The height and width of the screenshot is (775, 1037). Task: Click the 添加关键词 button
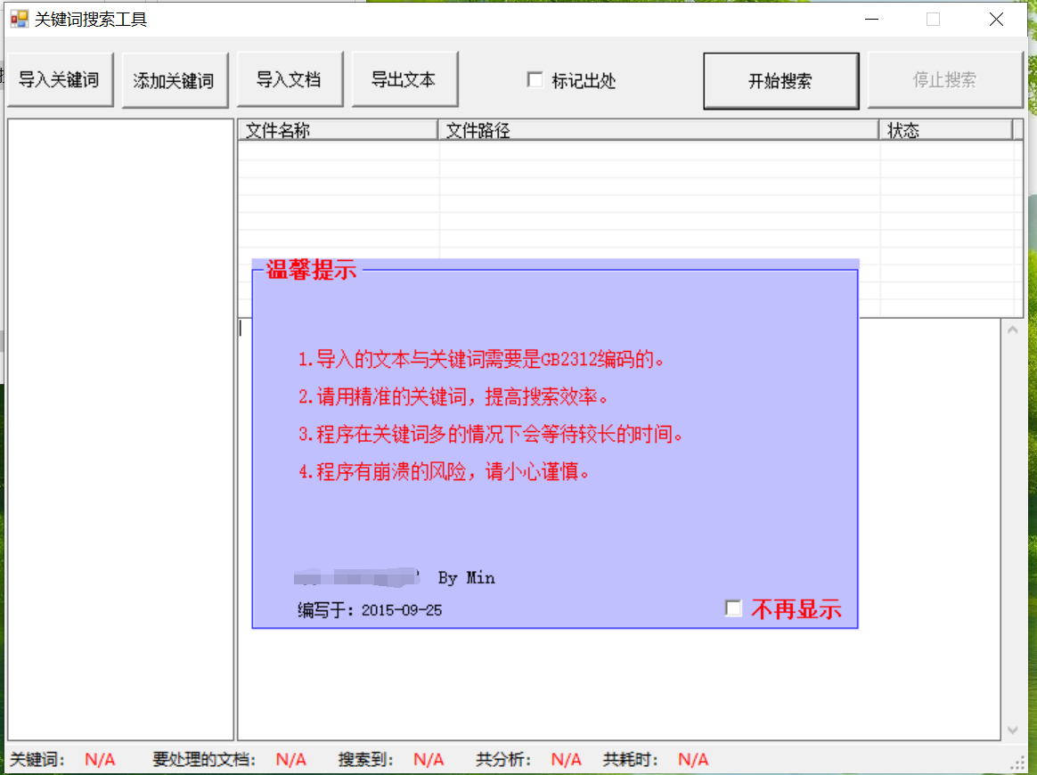[x=175, y=80]
